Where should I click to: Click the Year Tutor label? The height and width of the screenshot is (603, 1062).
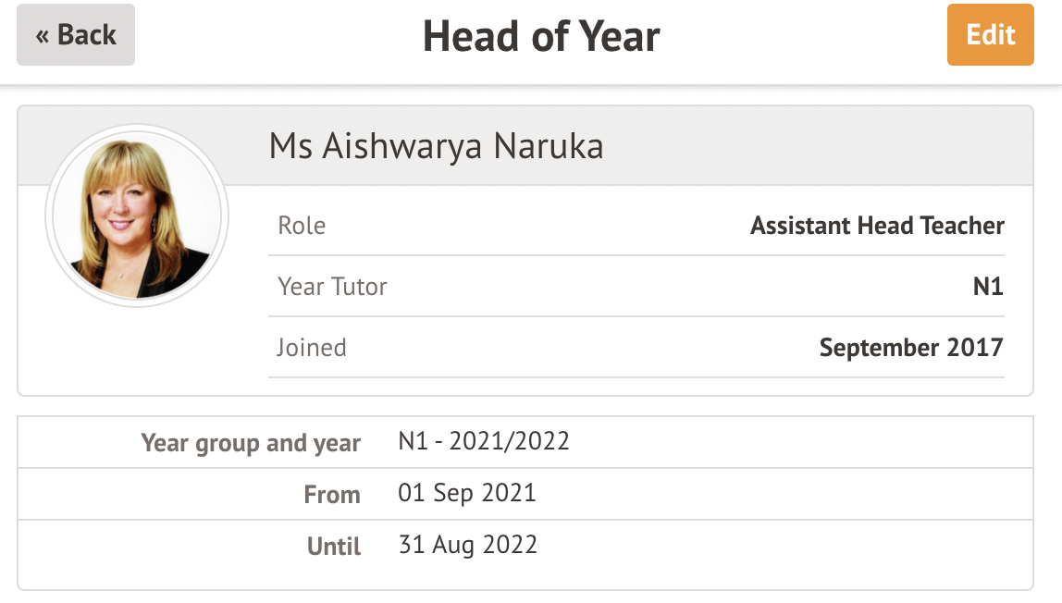(332, 287)
